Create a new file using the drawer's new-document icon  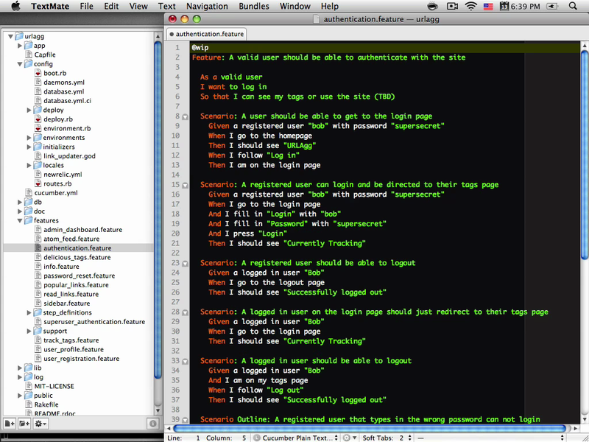[x=9, y=423]
